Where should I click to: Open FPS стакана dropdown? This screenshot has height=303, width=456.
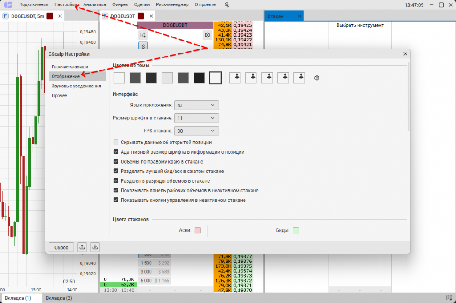[x=196, y=131]
